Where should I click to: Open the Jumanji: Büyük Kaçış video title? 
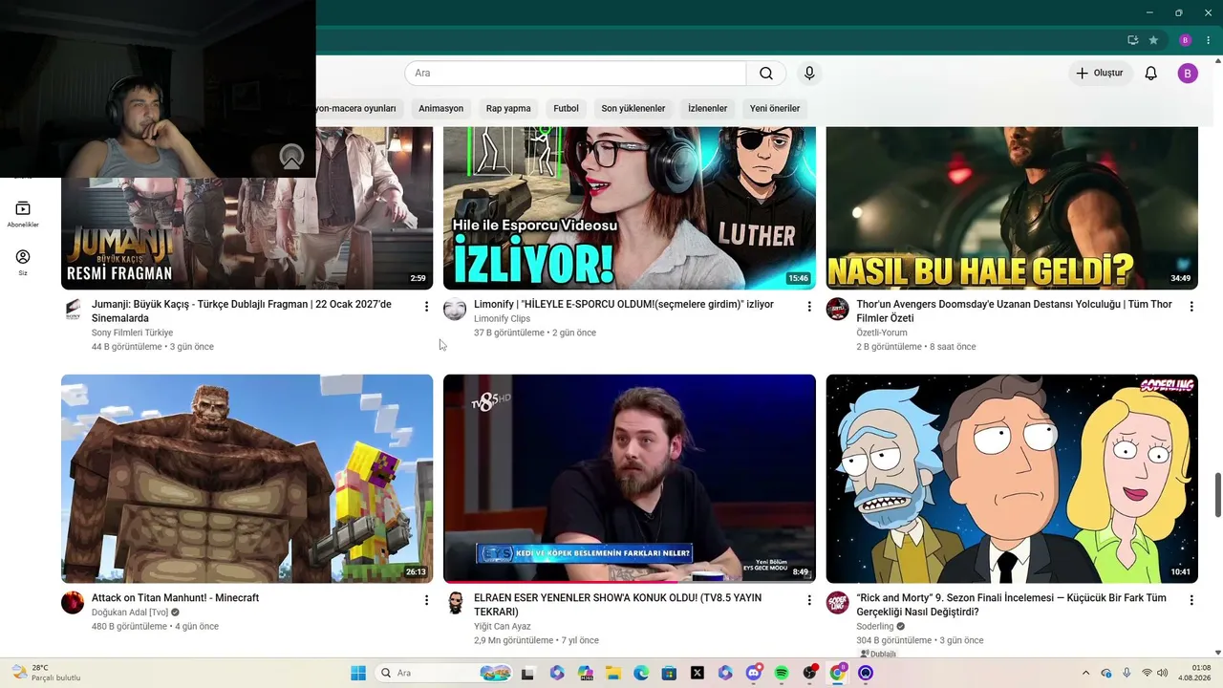tap(242, 312)
